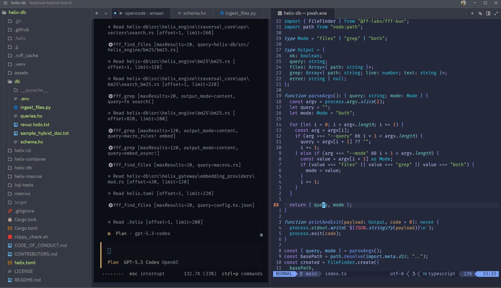
Task: Switch to the opencode - amaan tab
Action: click(x=140, y=13)
